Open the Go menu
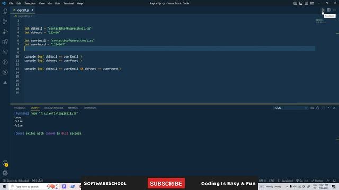The width and height of the screenshot is (339, 190). tap(50, 3)
